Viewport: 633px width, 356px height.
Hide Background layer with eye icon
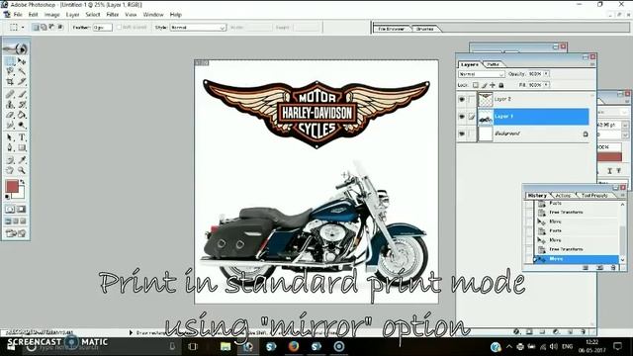coord(462,133)
